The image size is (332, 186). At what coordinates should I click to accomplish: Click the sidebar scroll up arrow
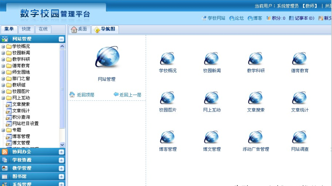point(62,46)
